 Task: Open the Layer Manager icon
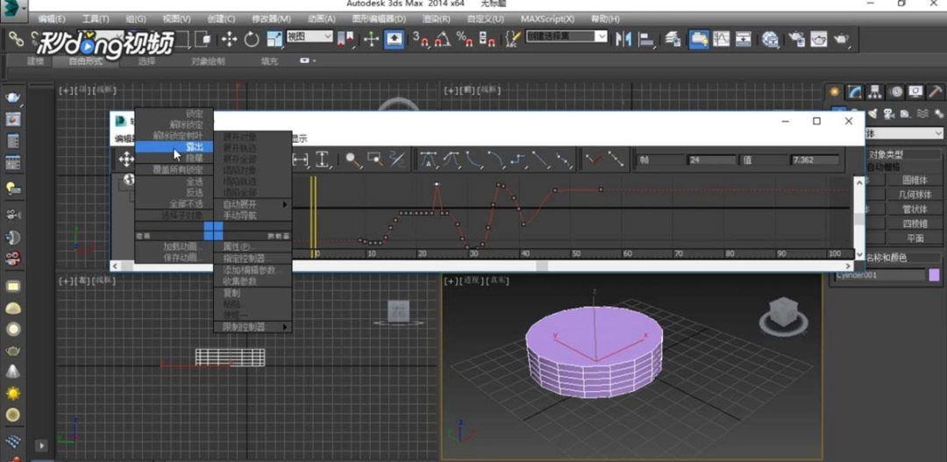[x=673, y=39]
